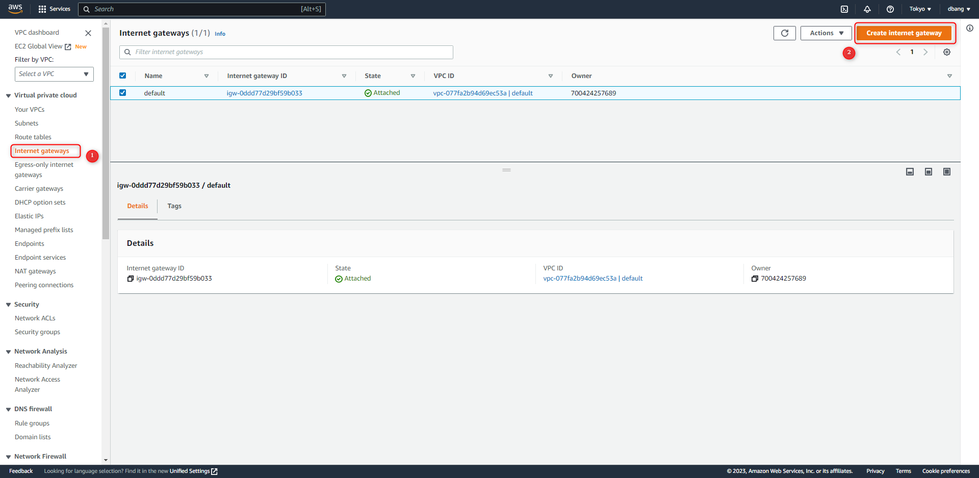Click Create internet gateway button
Viewport: 979px width, 478px height.
(904, 33)
